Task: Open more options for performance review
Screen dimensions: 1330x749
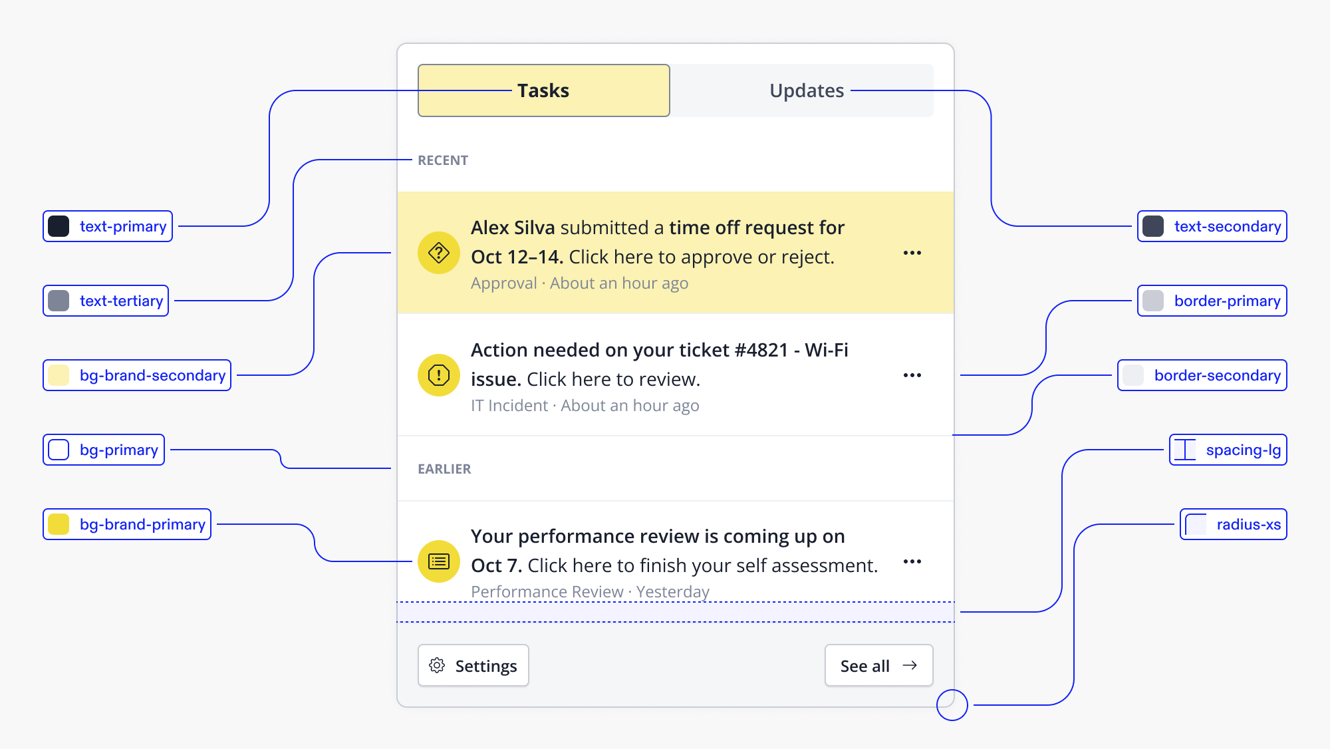Action: pyautogui.click(x=912, y=561)
